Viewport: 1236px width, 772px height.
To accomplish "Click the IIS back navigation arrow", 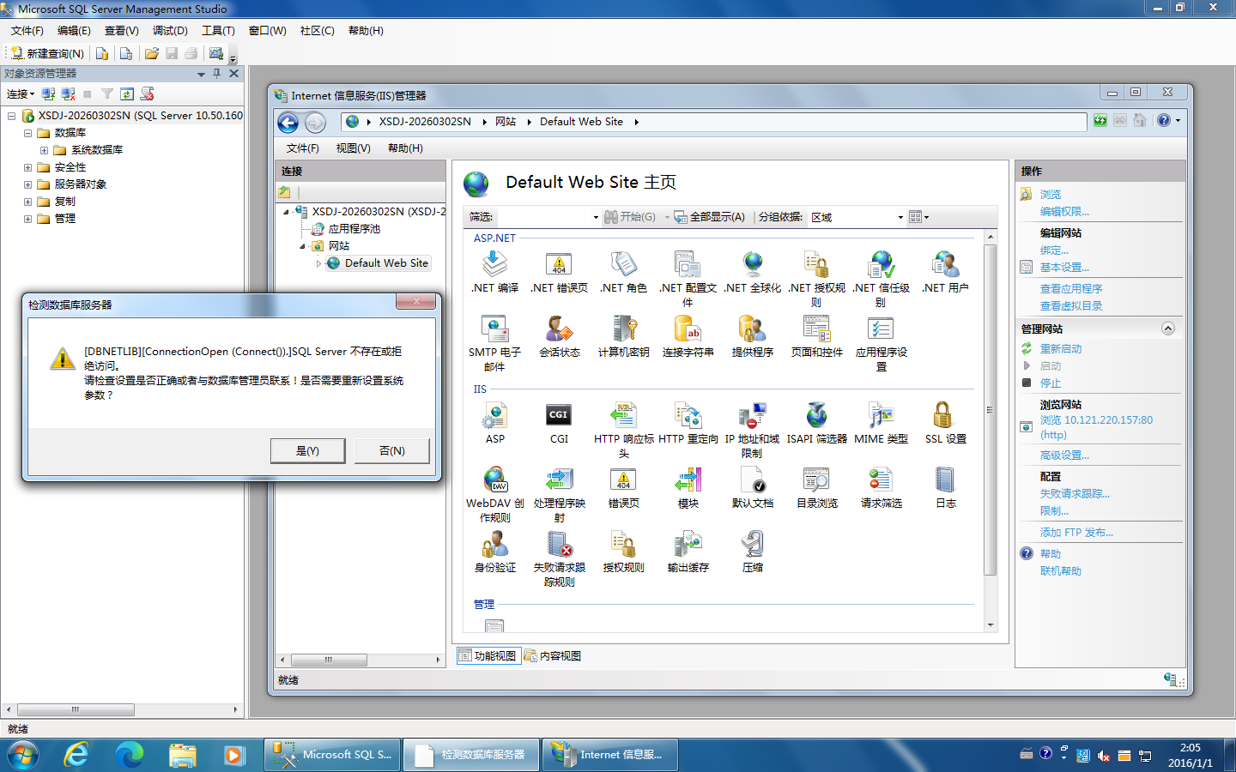I will 288,123.
